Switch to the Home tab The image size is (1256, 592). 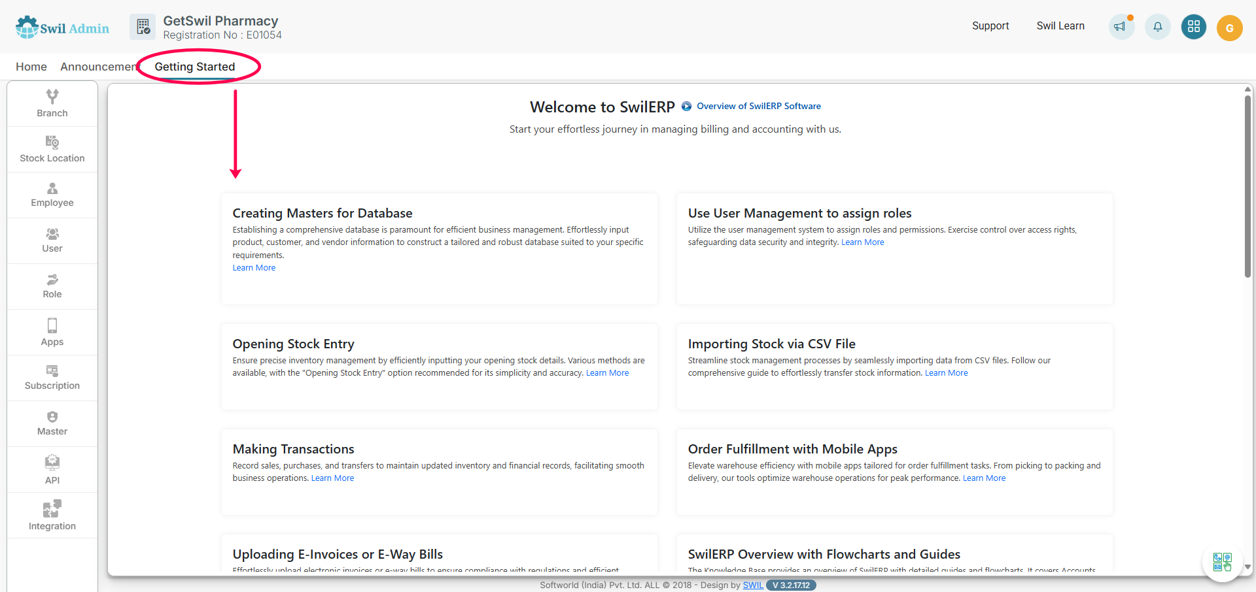(31, 67)
